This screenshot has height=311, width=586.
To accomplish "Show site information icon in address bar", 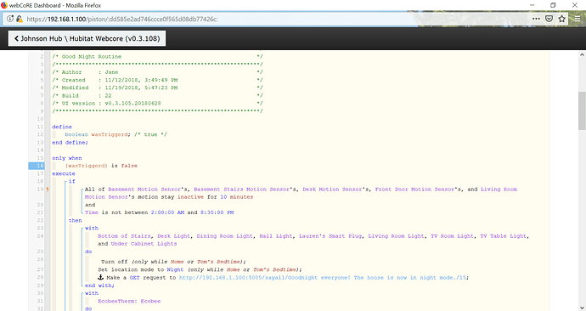I will click(x=10, y=19).
